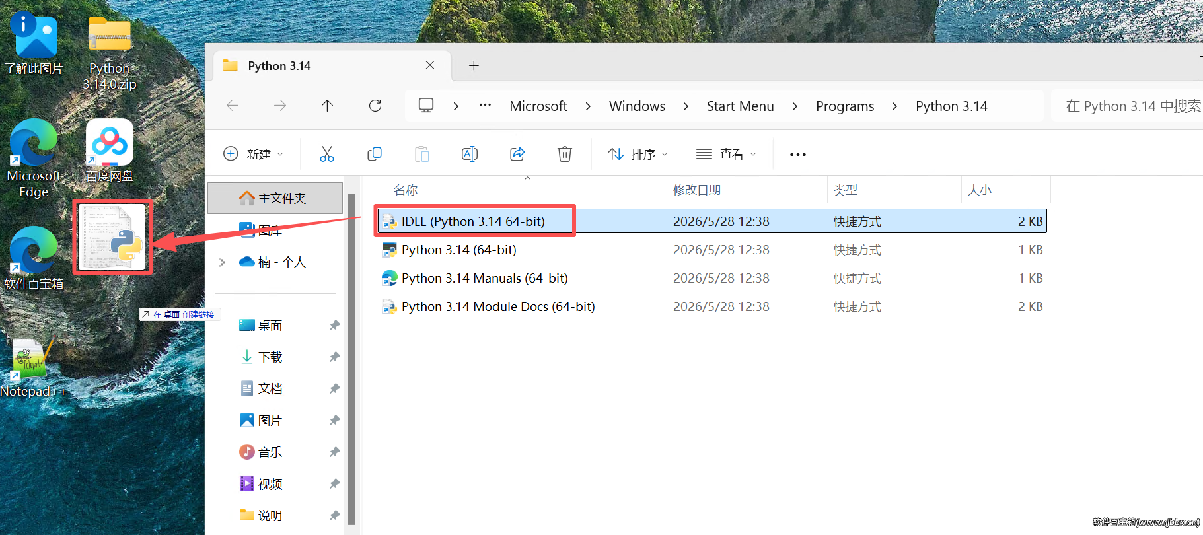Navigate to Start Menu in breadcrumb
The image size is (1203, 535).
coord(740,106)
